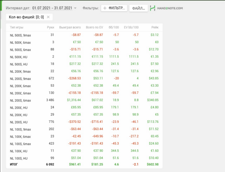Screen dimensions: 225x172
Task: Select the NL 200$, HU row
Action: [84, 122]
